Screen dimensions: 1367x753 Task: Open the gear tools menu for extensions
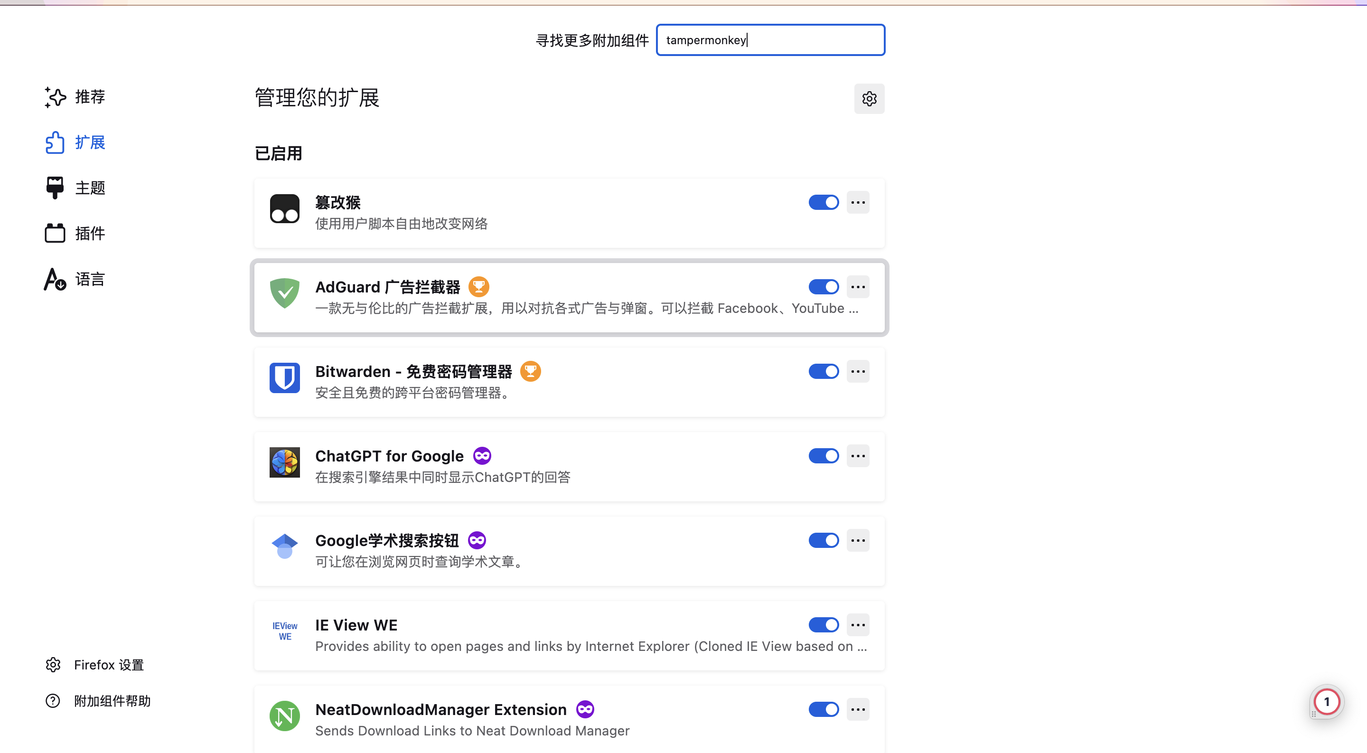[x=869, y=99]
